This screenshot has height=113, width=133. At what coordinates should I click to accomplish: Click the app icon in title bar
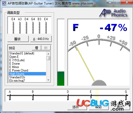(4, 3)
